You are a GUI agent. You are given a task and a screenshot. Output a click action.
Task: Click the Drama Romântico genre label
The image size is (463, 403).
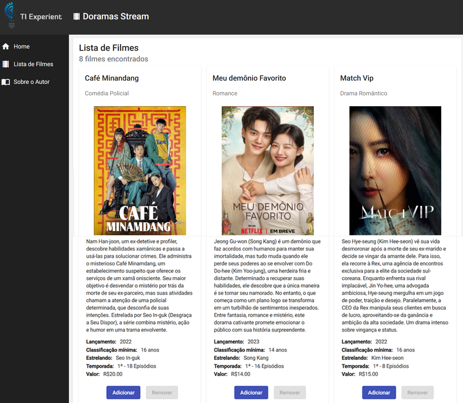pos(364,93)
